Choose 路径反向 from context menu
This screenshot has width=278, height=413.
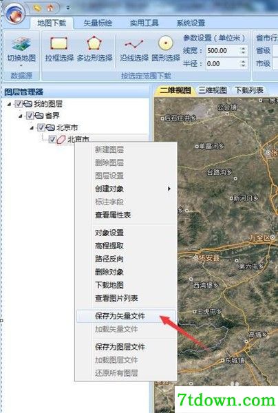point(126,259)
